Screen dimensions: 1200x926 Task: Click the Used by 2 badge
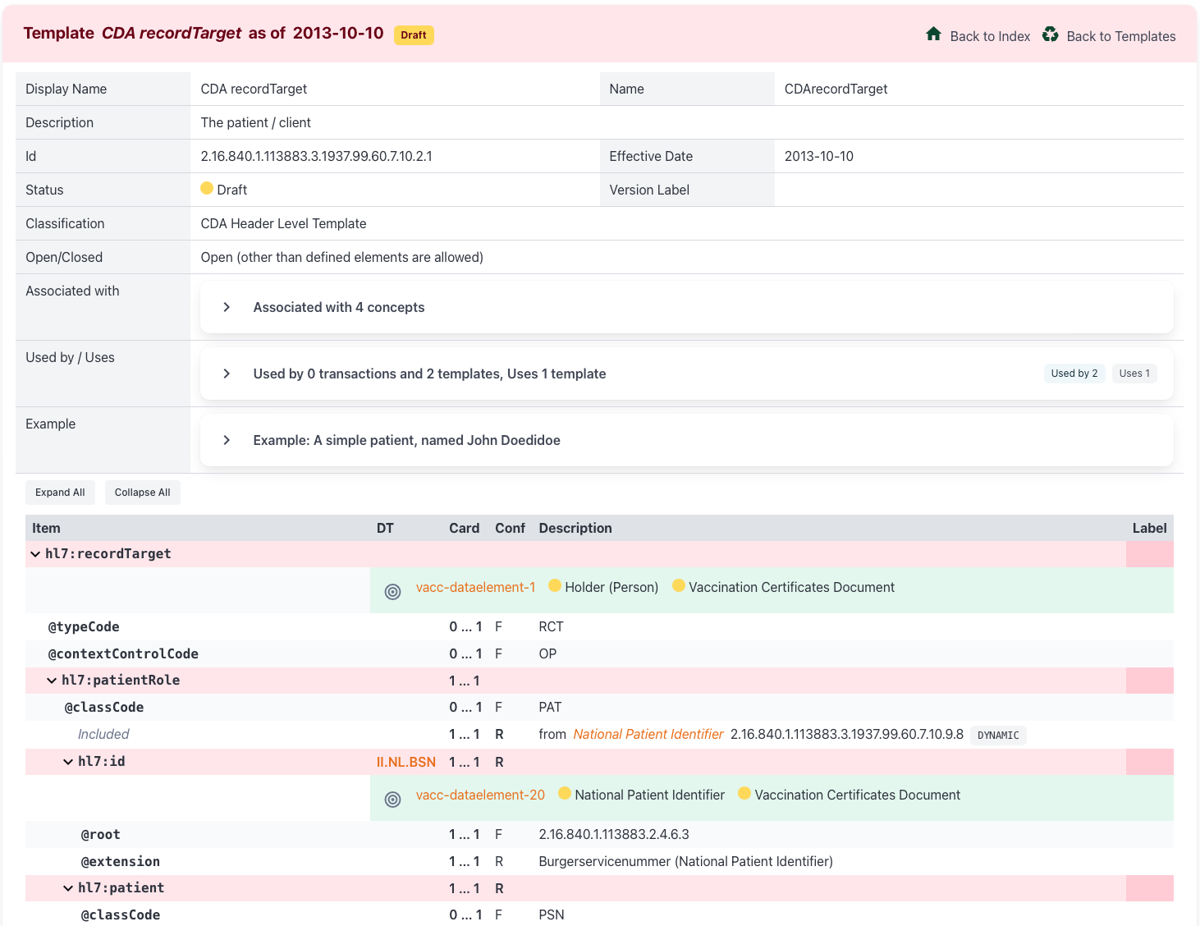(x=1074, y=374)
